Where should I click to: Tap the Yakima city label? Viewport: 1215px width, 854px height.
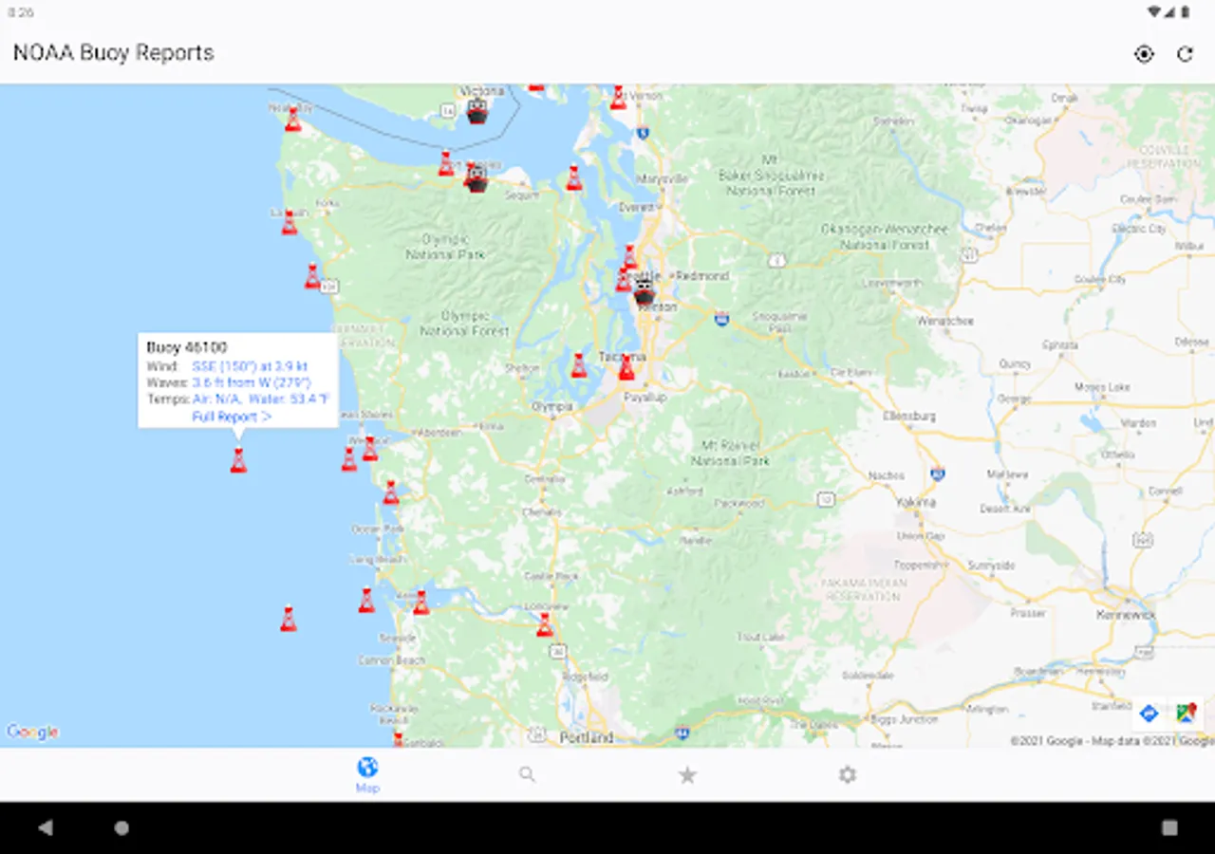pyautogui.click(x=915, y=502)
